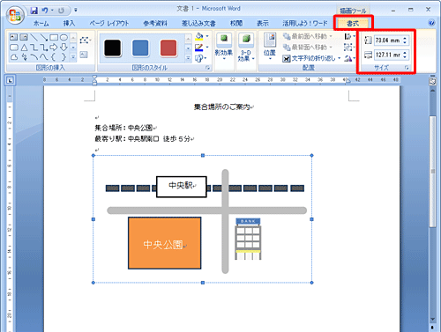Viewport: 441px width, 332px height.
Task: Click the height field spinner arrows
Action: pos(405,41)
